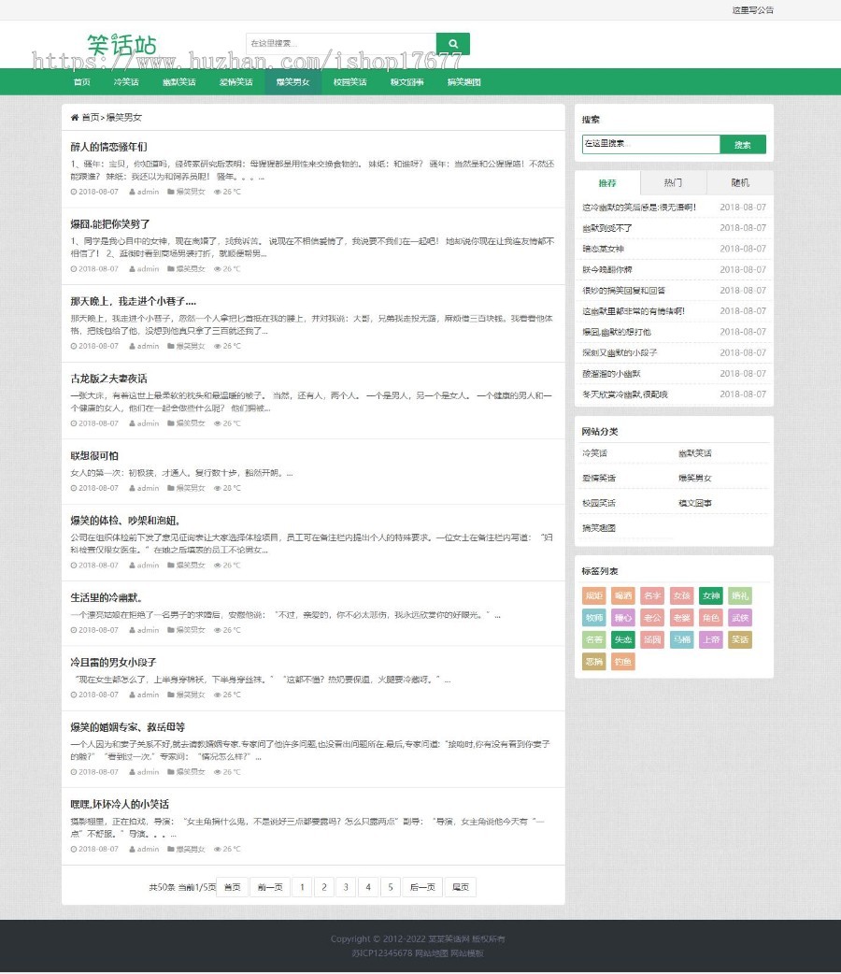Click 这里写公告 announcement at top right
Image resolution: width=841 pixels, height=974 pixels.
click(753, 10)
